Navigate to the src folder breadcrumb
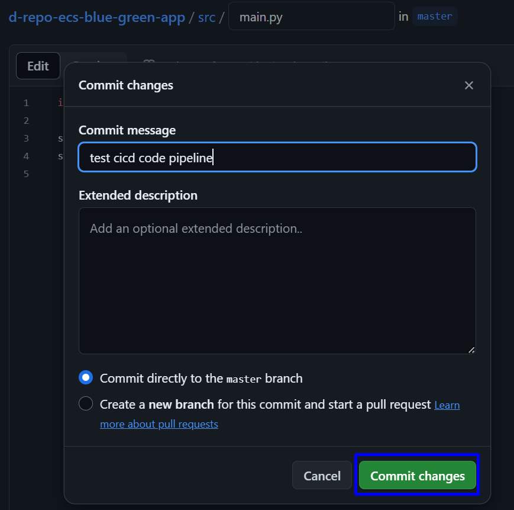This screenshot has height=510, width=514. pyautogui.click(x=206, y=17)
